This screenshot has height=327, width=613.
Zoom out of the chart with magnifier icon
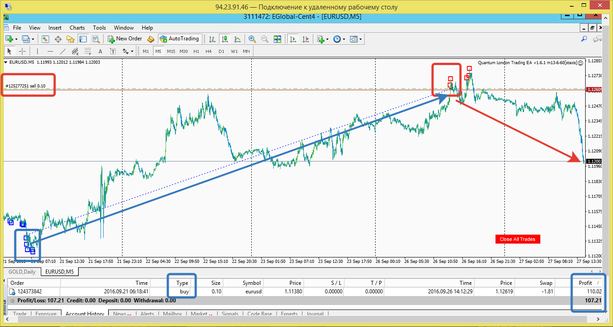click(x=265, y=39)
